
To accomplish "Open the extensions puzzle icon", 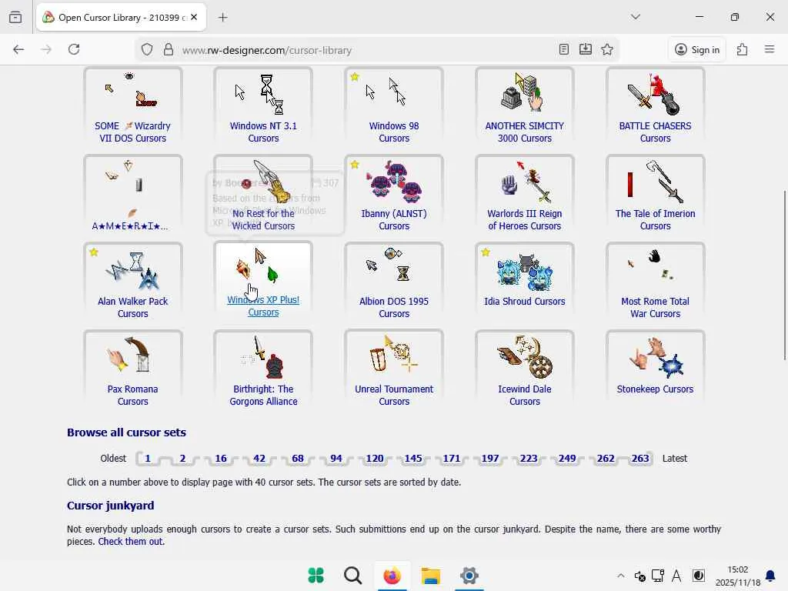I will point(743,49).
